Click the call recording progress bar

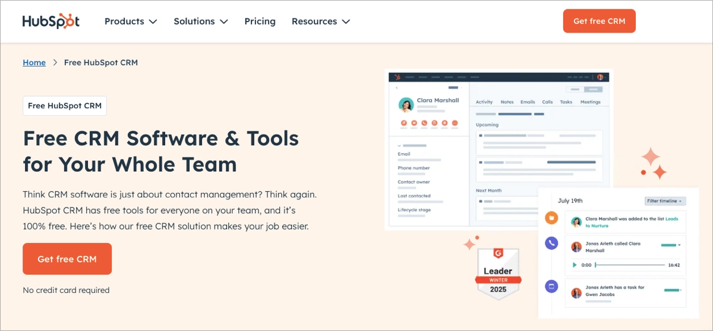630,265
